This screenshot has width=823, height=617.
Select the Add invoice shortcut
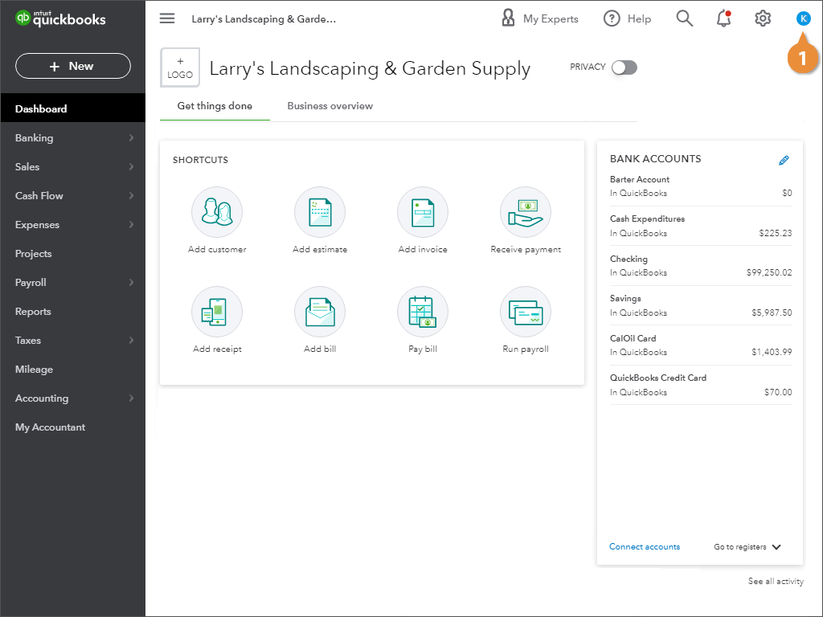pos(423,212)
